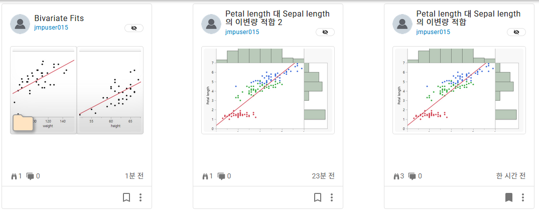Screen dimensions: 539x222
Task: Open the more options menu on the 23분 전 post
Action: [x=332, y=197]
